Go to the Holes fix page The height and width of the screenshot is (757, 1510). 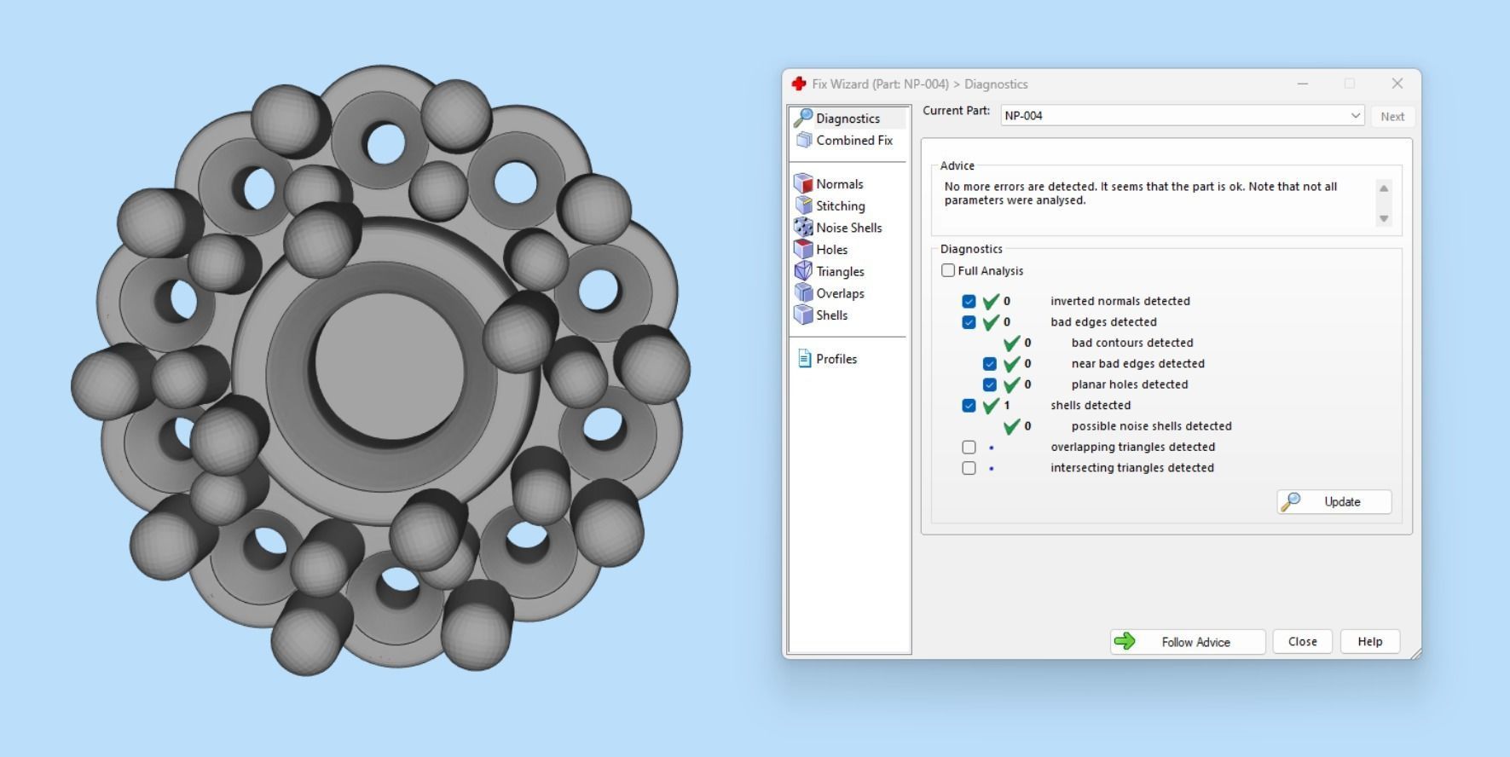(x=831, y=250)
